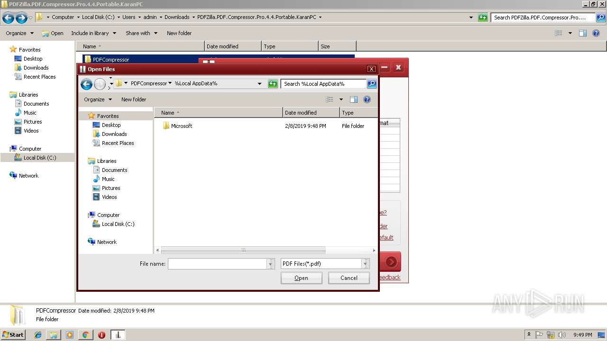Click red arrow button in PDF Compressor
The image size is (607, 341).
[391, 262]
